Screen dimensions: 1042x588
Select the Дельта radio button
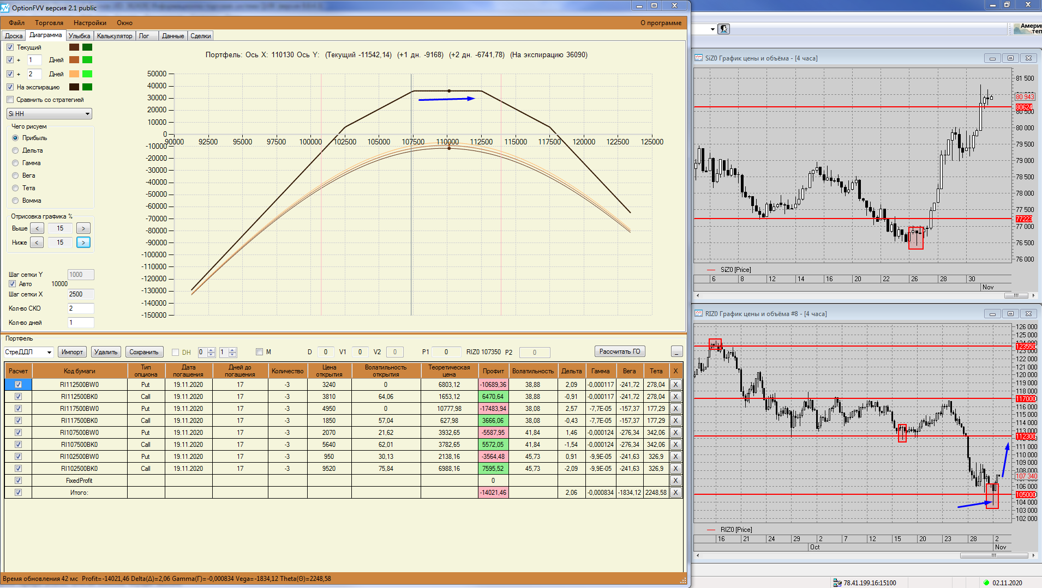[15, 150]
